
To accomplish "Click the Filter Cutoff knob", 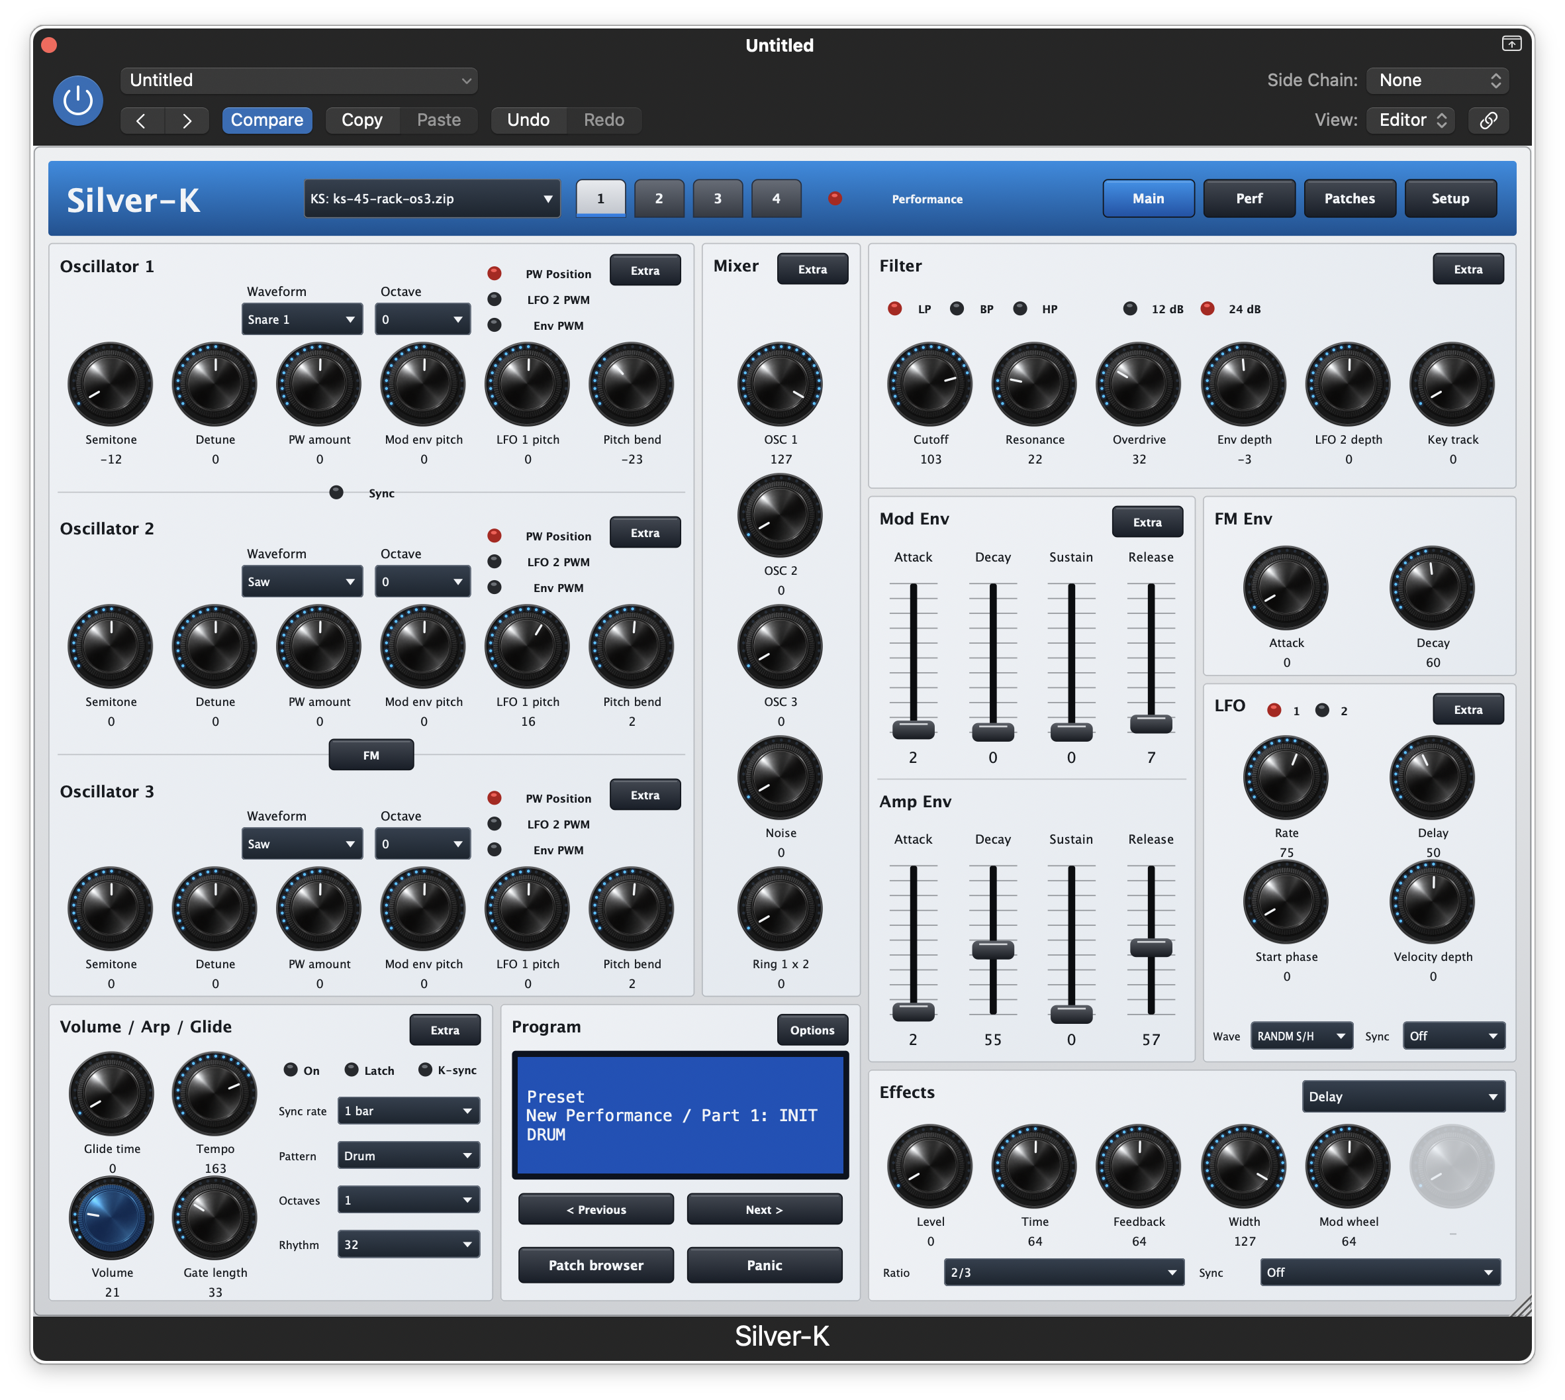I will click(929, 384).
